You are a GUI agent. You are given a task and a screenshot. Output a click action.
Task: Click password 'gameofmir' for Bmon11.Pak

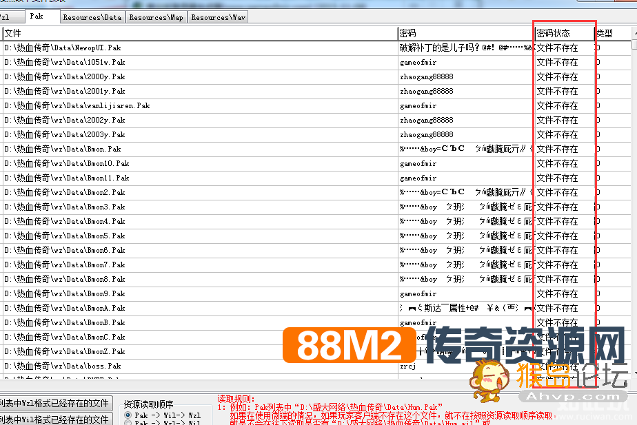418,178
